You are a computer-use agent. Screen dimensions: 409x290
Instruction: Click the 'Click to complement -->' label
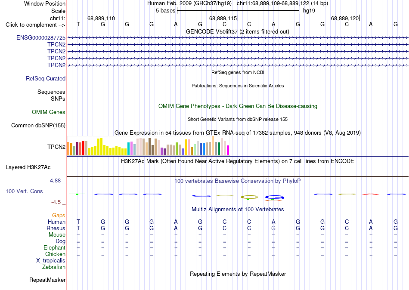(35, 25)
